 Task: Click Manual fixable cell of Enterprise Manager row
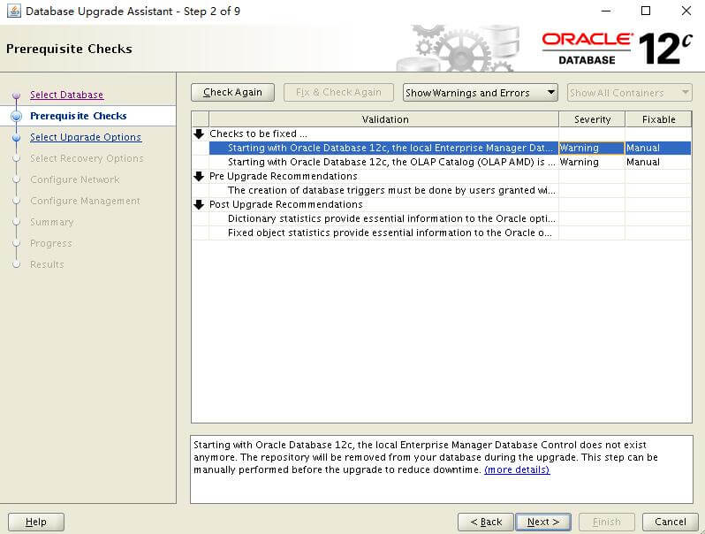coord(658,148)
